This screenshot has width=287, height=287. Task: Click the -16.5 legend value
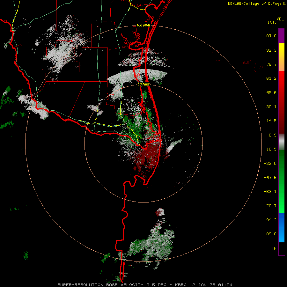pos(270,149)
